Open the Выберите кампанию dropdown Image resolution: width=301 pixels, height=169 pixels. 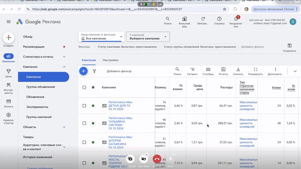pos(148,37)
